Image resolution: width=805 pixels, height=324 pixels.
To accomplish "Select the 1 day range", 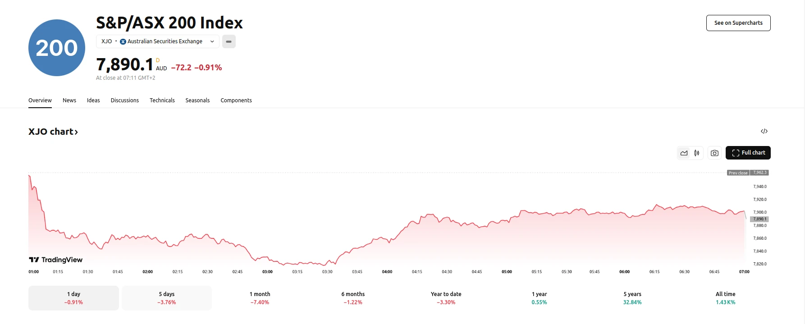I will [x=73, y=298].
